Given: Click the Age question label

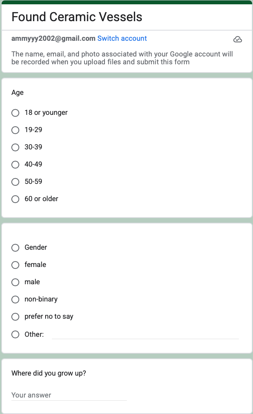Looking at the screenshot, I should (17, 93).
